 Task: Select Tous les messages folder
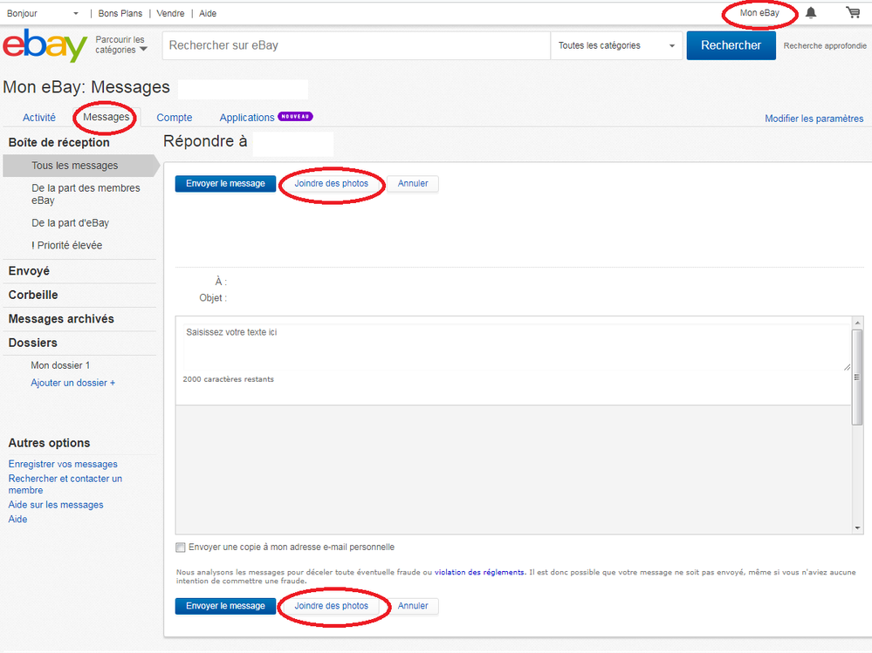click(x=80, y=166)
